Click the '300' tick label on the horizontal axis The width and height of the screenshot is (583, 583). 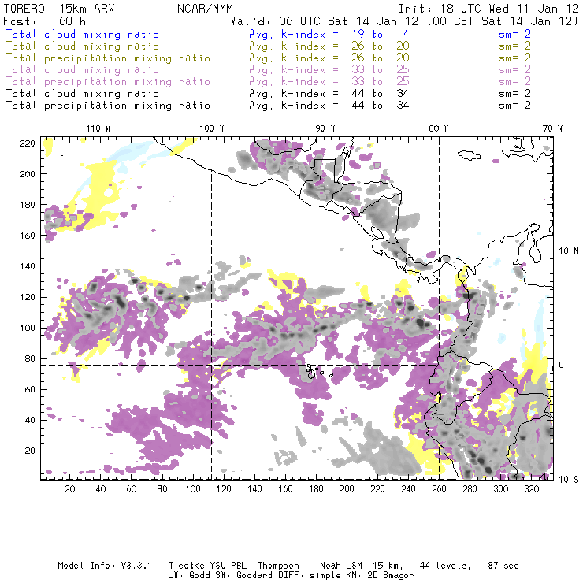point(501,489)
